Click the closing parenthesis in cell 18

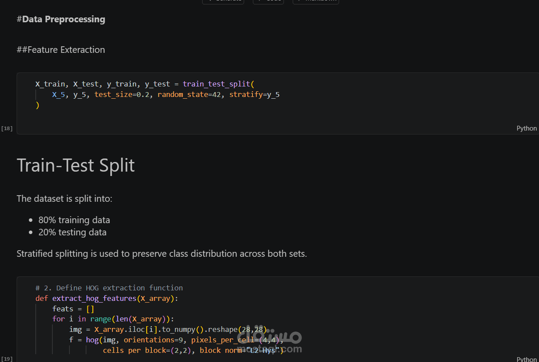pos(38,105)
